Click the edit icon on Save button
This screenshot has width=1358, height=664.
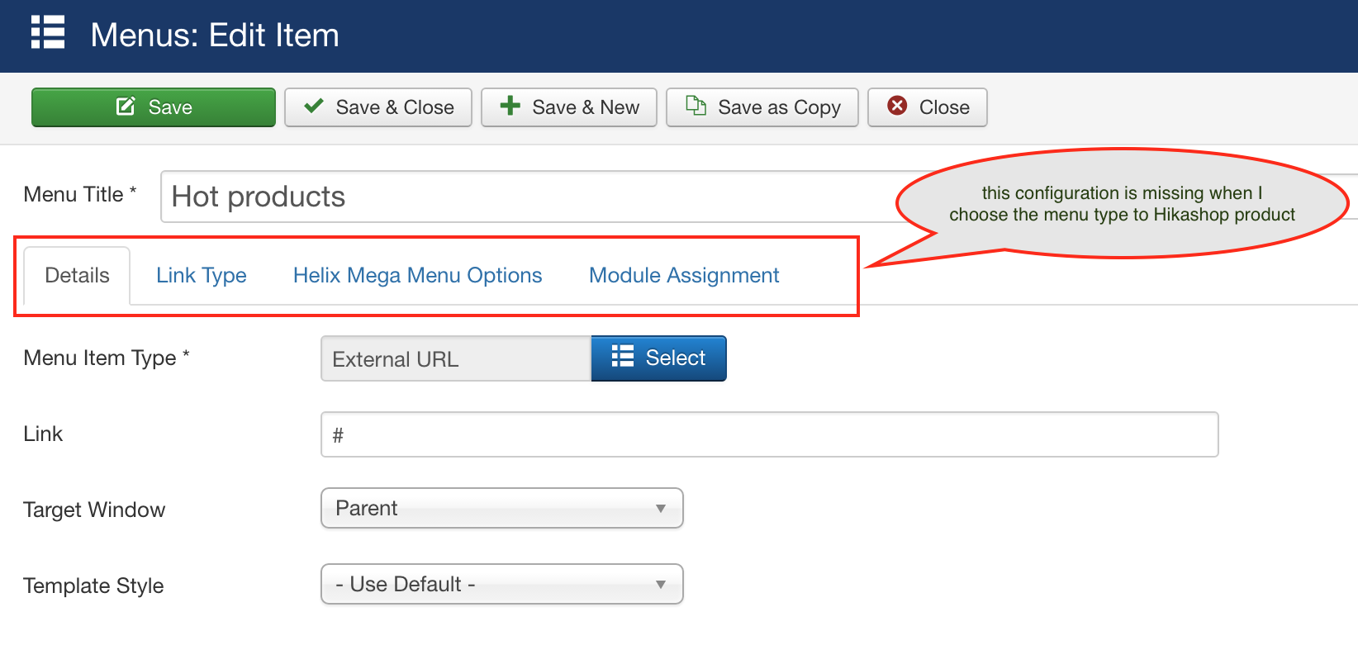tap(126, 107)
